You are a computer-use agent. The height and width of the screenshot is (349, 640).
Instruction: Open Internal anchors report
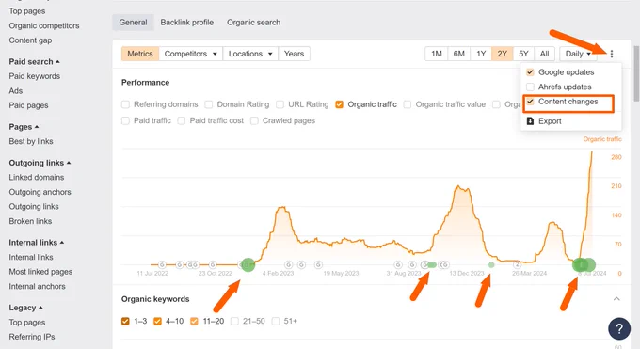click(x=37, y=287)
